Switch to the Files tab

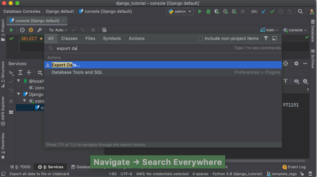[90, 39]
